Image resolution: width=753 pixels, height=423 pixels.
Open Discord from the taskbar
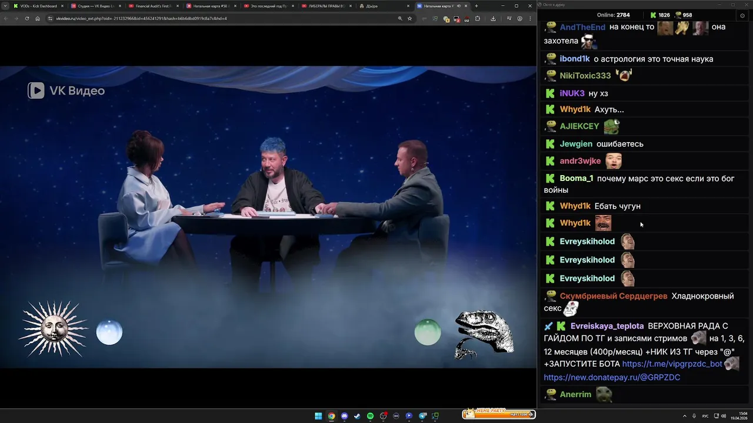pyautogui.click(x=344, y=416)
